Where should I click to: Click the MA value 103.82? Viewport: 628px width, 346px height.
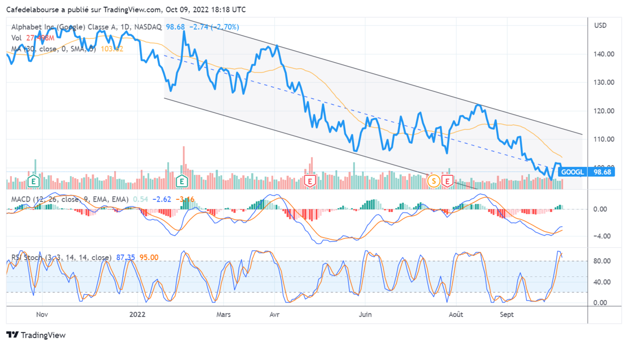[x=111, y=49]
